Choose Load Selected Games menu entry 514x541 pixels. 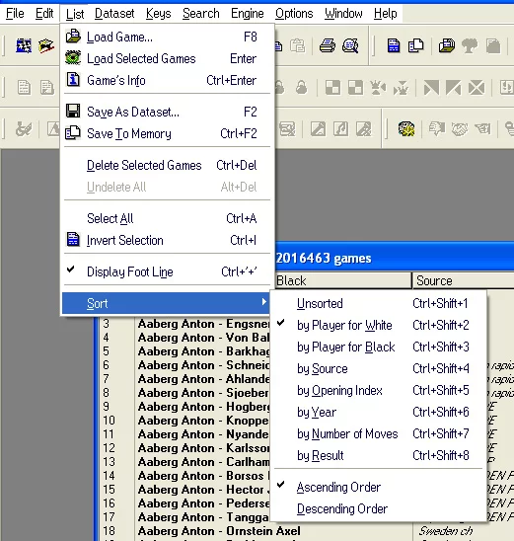167,58
